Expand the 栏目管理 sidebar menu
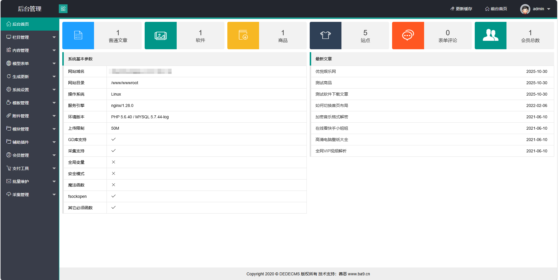Screen dimensions: 558x280 (x=30, y=37)
